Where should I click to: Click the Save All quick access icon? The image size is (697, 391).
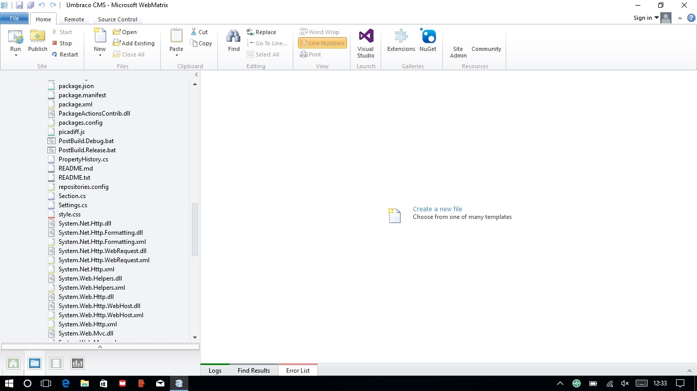click(31, 5)
